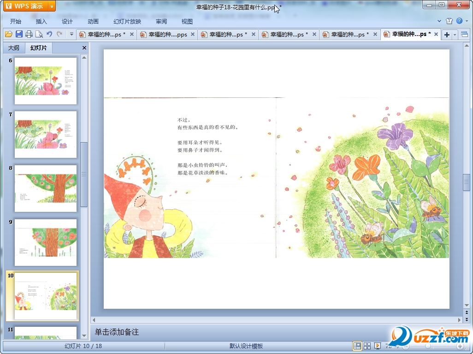473x354 pixels.
Task: Open Help with the blue question mark icon
Action: 460,21
